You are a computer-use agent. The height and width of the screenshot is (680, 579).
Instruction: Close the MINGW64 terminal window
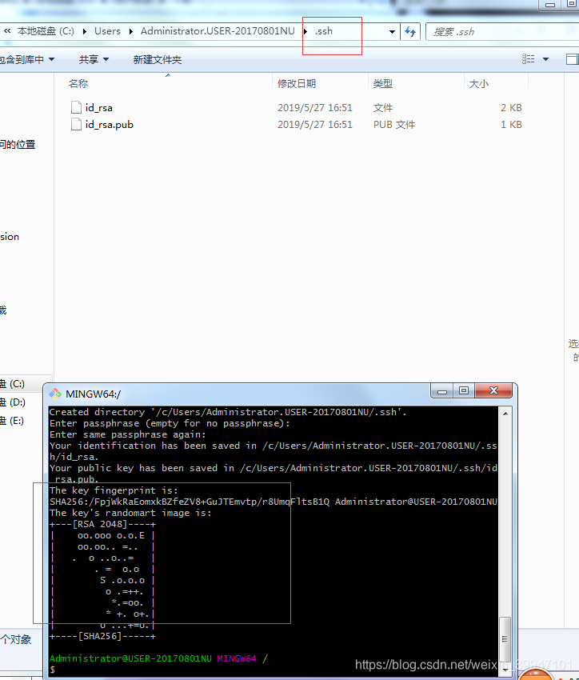tap(493, 390)
